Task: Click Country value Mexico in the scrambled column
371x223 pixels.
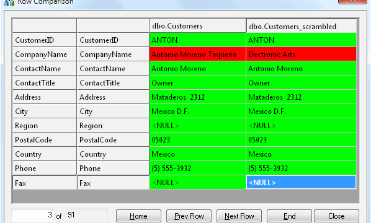Action: click(301, 154)
